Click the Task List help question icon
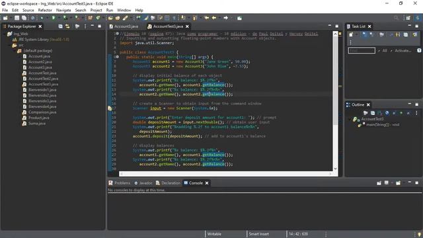The image size is (423, 238). [x=419, y=50]
